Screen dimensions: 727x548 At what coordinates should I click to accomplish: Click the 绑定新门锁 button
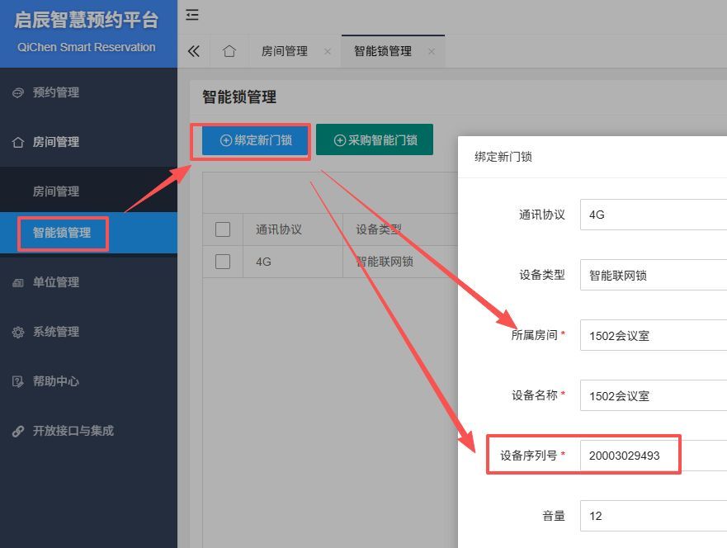pyautogui.click(x=256, y=140)
